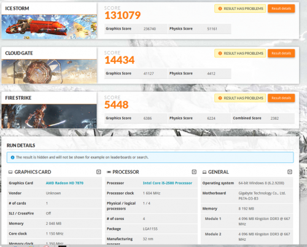
Task: Open Result details for Fire Strike
Action: click(281, 98)
